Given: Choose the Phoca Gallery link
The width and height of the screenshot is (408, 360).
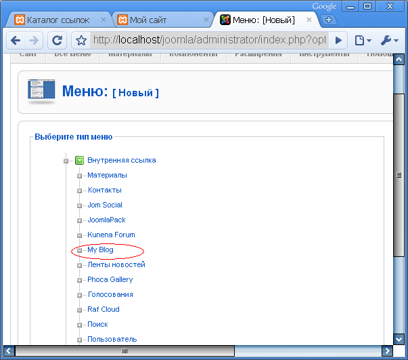Looking at the screenshot, I should coord(110,279).
